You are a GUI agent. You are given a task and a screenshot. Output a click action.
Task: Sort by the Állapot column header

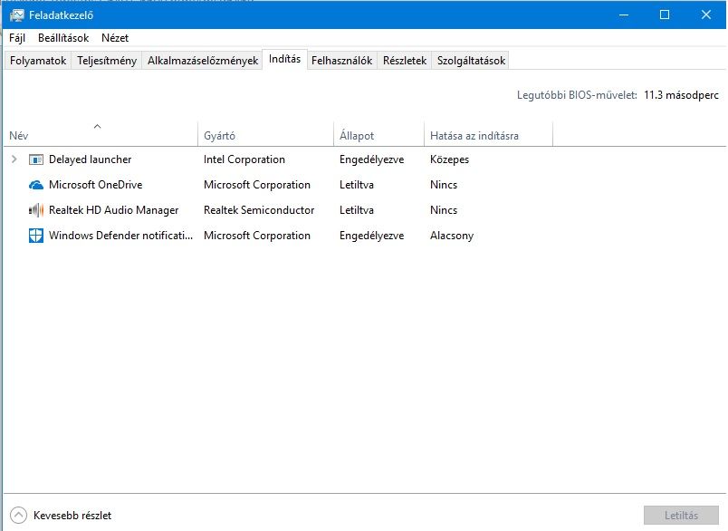pos(378,134)
